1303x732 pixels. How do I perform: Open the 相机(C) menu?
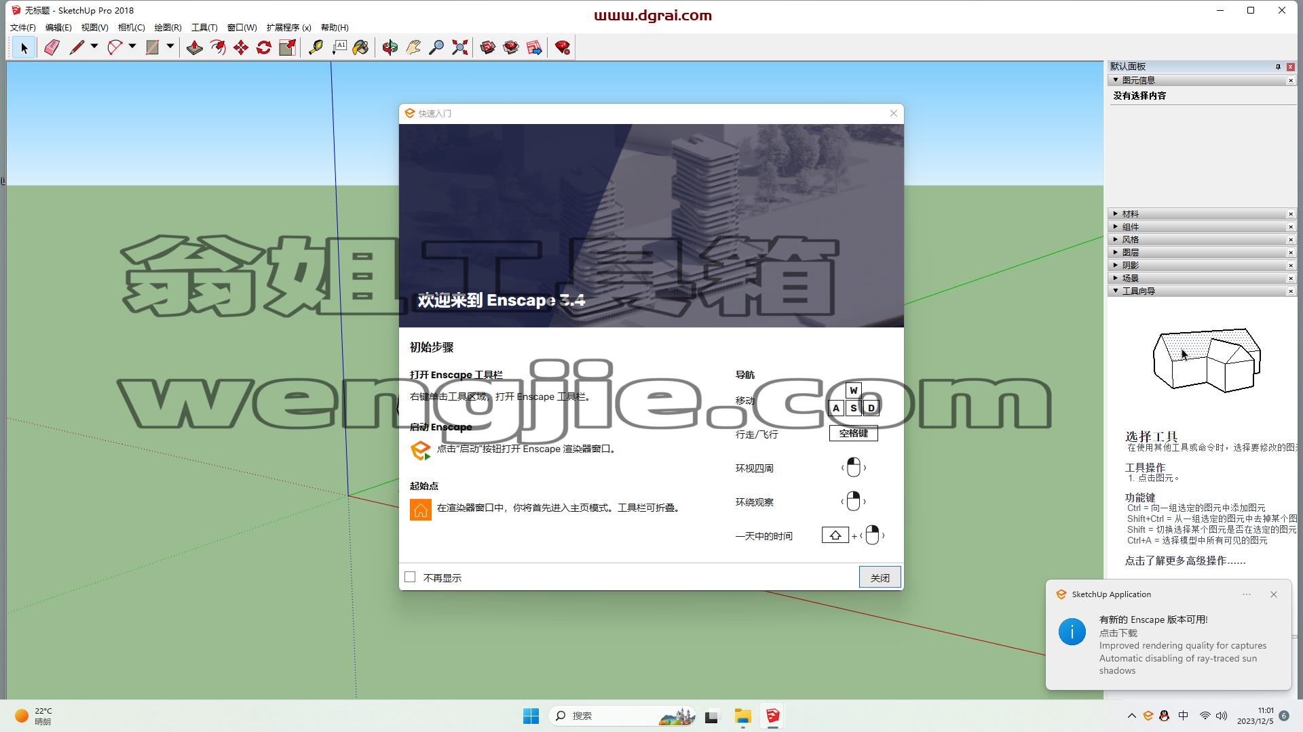point(131,28)
